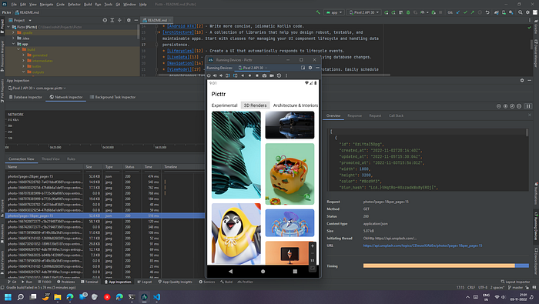The image size is (539, 304).
Task: Take emulator screenshot with camera icon
Action: [x=264, y=75]
